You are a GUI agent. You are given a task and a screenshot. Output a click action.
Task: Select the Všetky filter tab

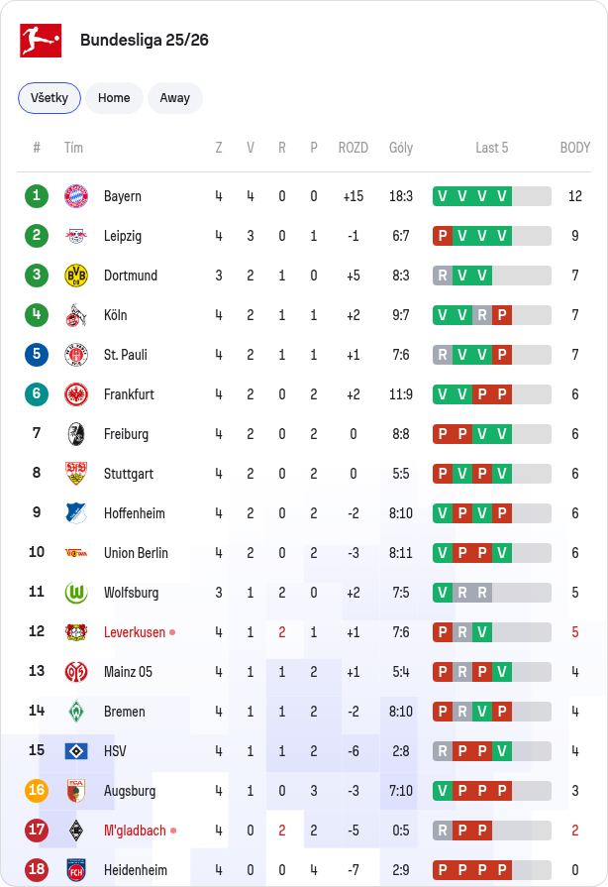(50, 98)
